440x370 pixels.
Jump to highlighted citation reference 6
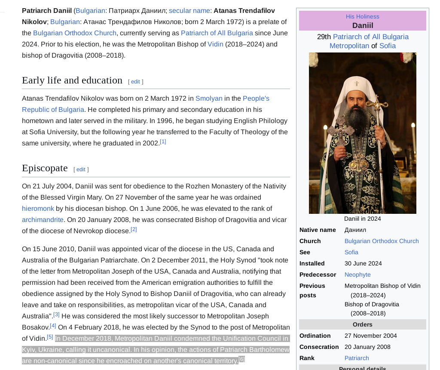[x=241, y=359]
